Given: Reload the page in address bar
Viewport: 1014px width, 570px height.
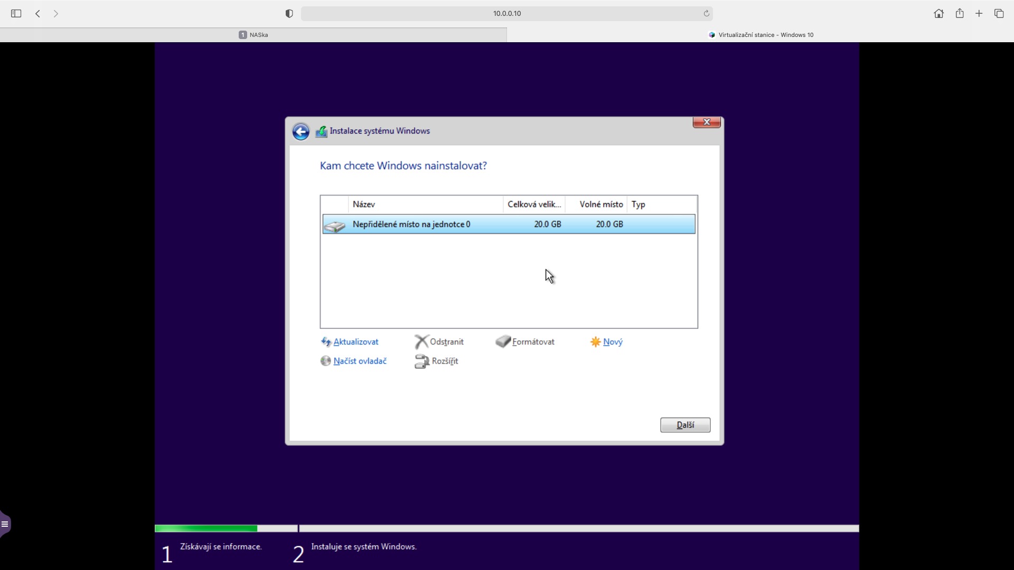Looking at the screenshot, I should coord(706,14).
